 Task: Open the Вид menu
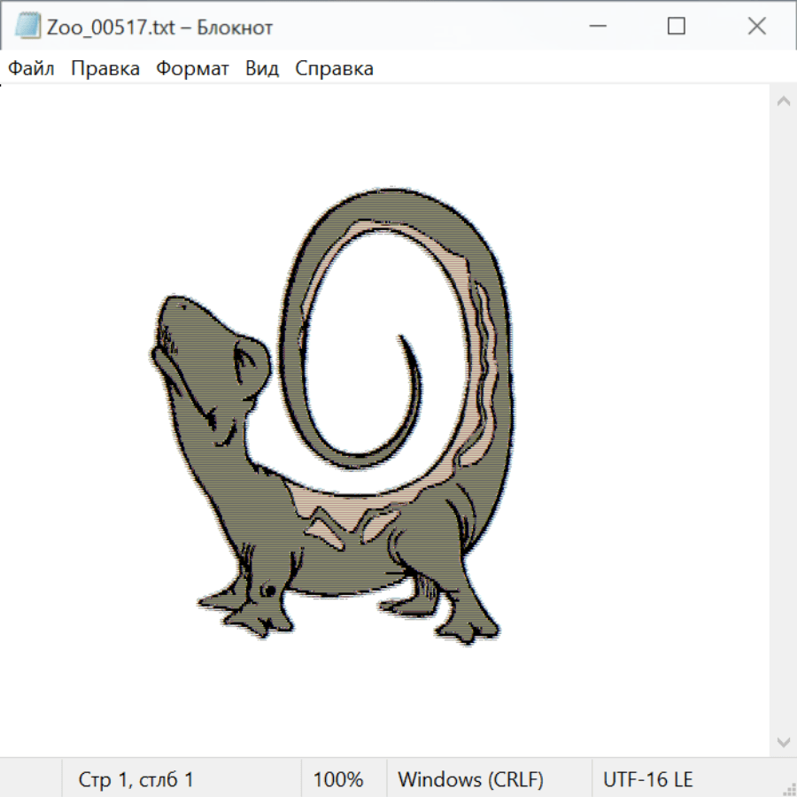tap(262, 69)
